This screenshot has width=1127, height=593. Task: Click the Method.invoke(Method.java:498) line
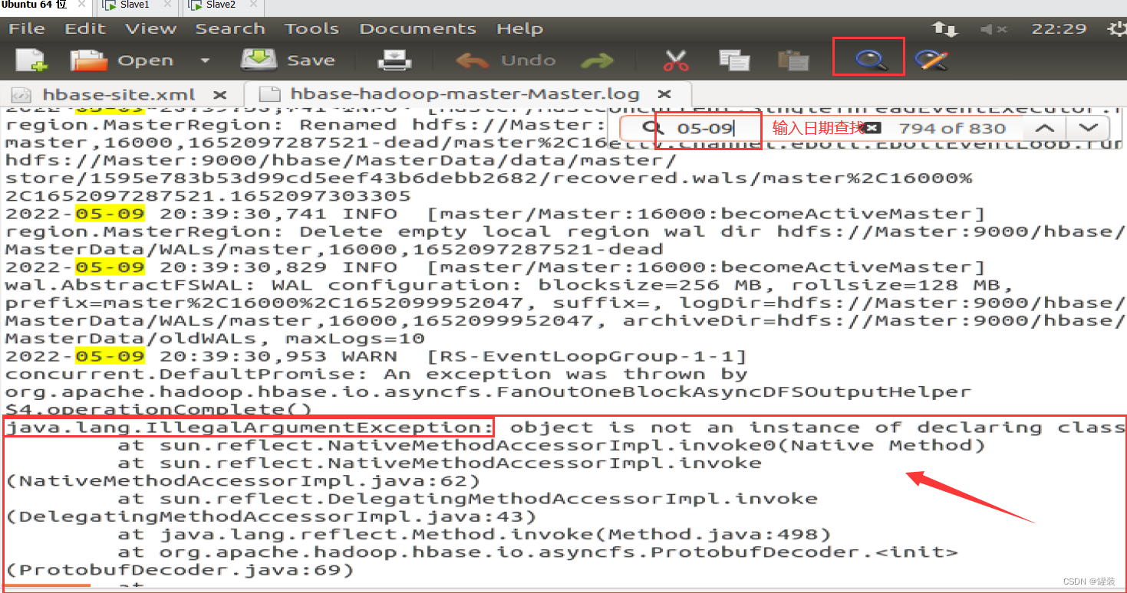(474, 534)
